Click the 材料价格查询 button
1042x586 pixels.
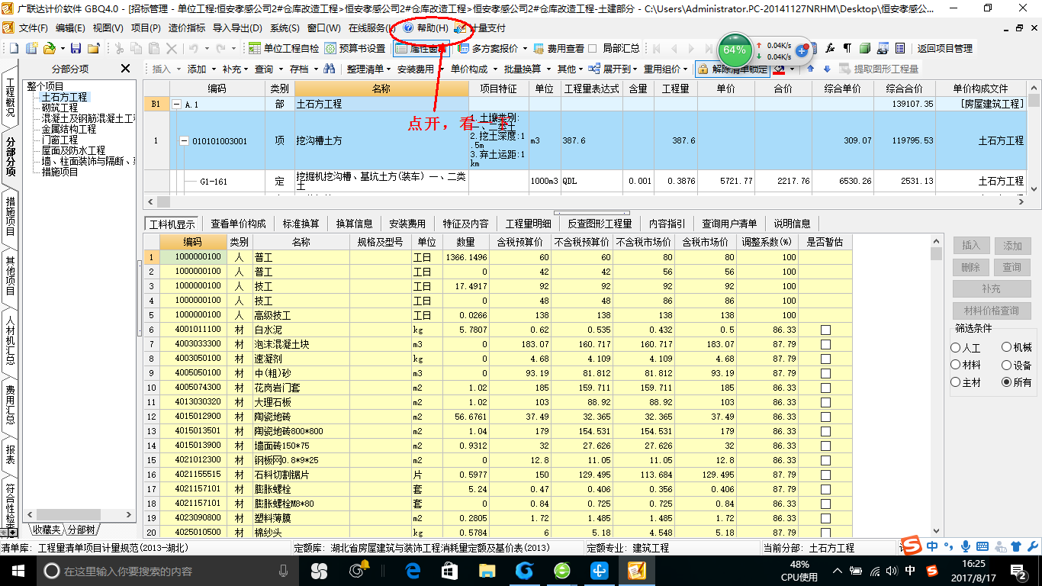click(x=992, y=311)
